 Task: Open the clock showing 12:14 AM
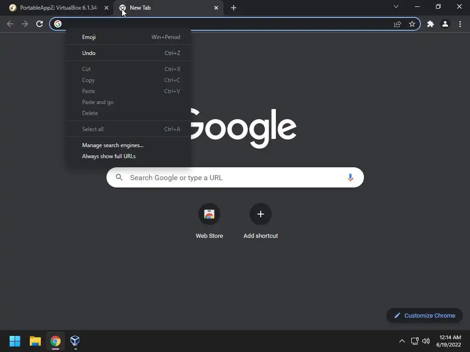pos(448,341)
